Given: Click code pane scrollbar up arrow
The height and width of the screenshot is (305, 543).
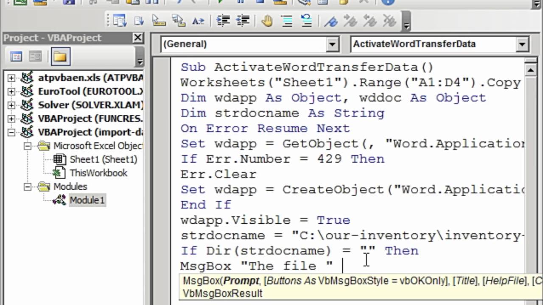Looking at the screenshot, I should coord(531,70).
